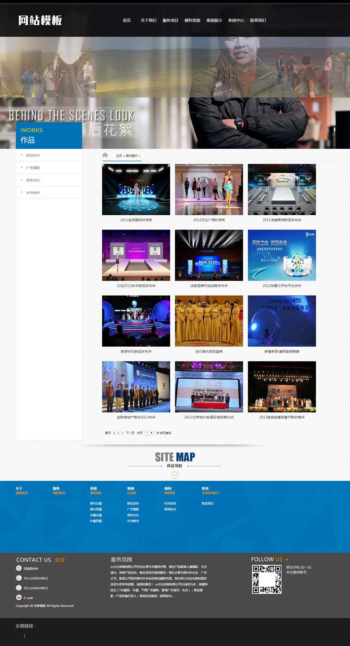350x646 pixels.
Task: Expand the 年会晚会 sidebar category
Action: pyautogui.click(x=33, y=193)
